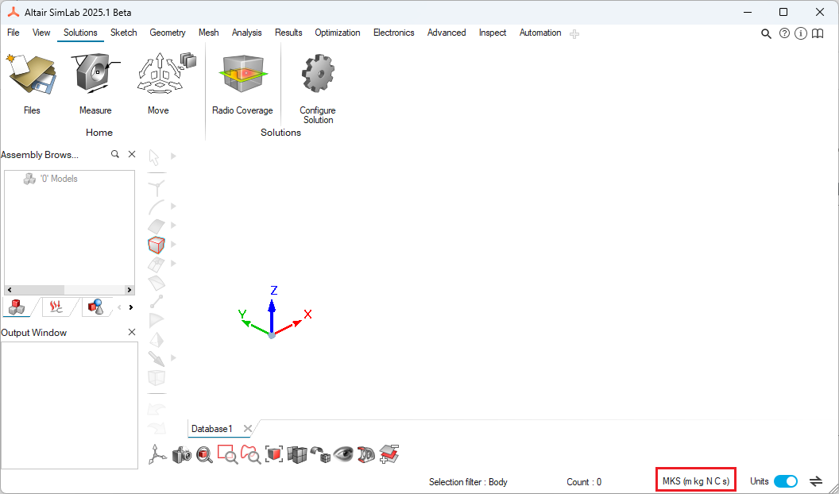839x494 pixels.
Task: Expand the arrow-tool options flyout
Action: point(173,357)
